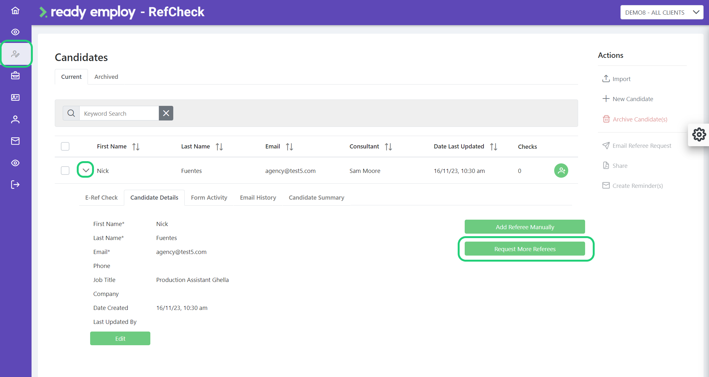Focus the Keyword Search field
Image resolution: width=709 pixels, height=377 pixels.
coord(119,113)
